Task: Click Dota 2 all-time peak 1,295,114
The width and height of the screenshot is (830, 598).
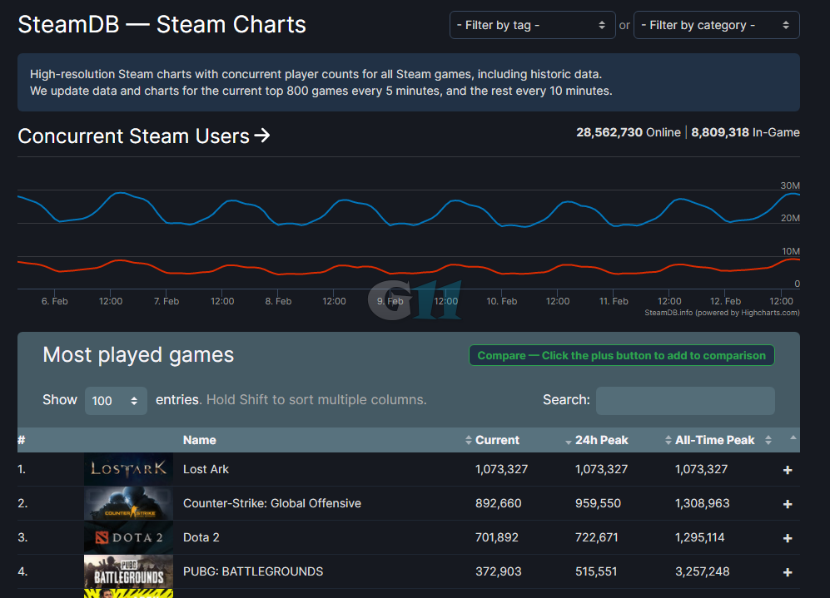Action: (701, 537)
